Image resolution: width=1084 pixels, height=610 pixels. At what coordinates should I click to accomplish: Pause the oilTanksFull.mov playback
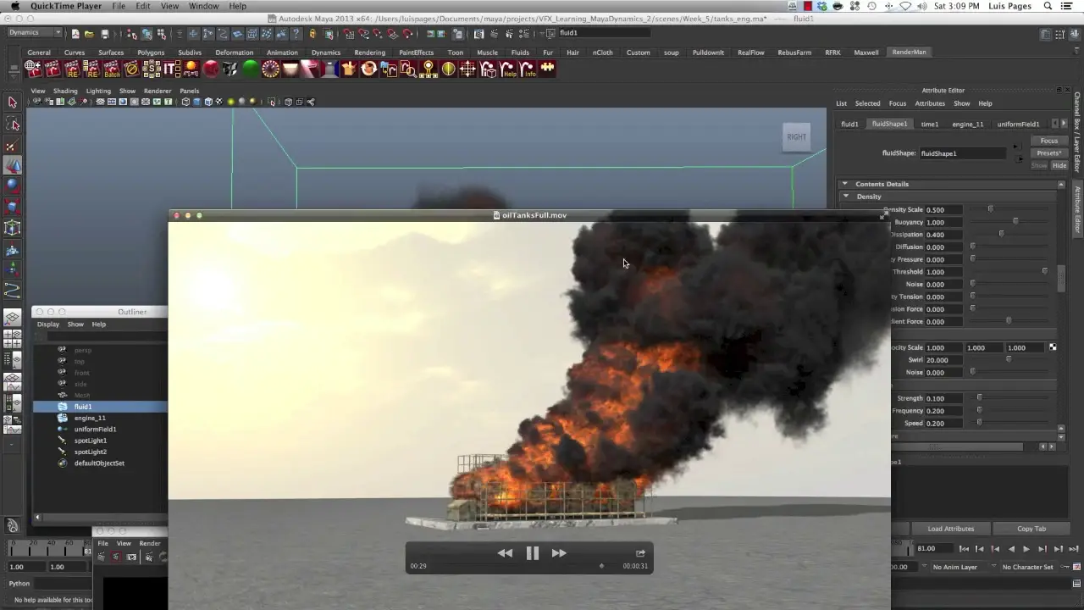click(532, 553)
